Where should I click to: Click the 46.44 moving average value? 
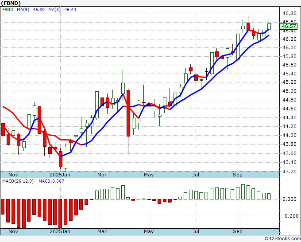click(70, 9)
